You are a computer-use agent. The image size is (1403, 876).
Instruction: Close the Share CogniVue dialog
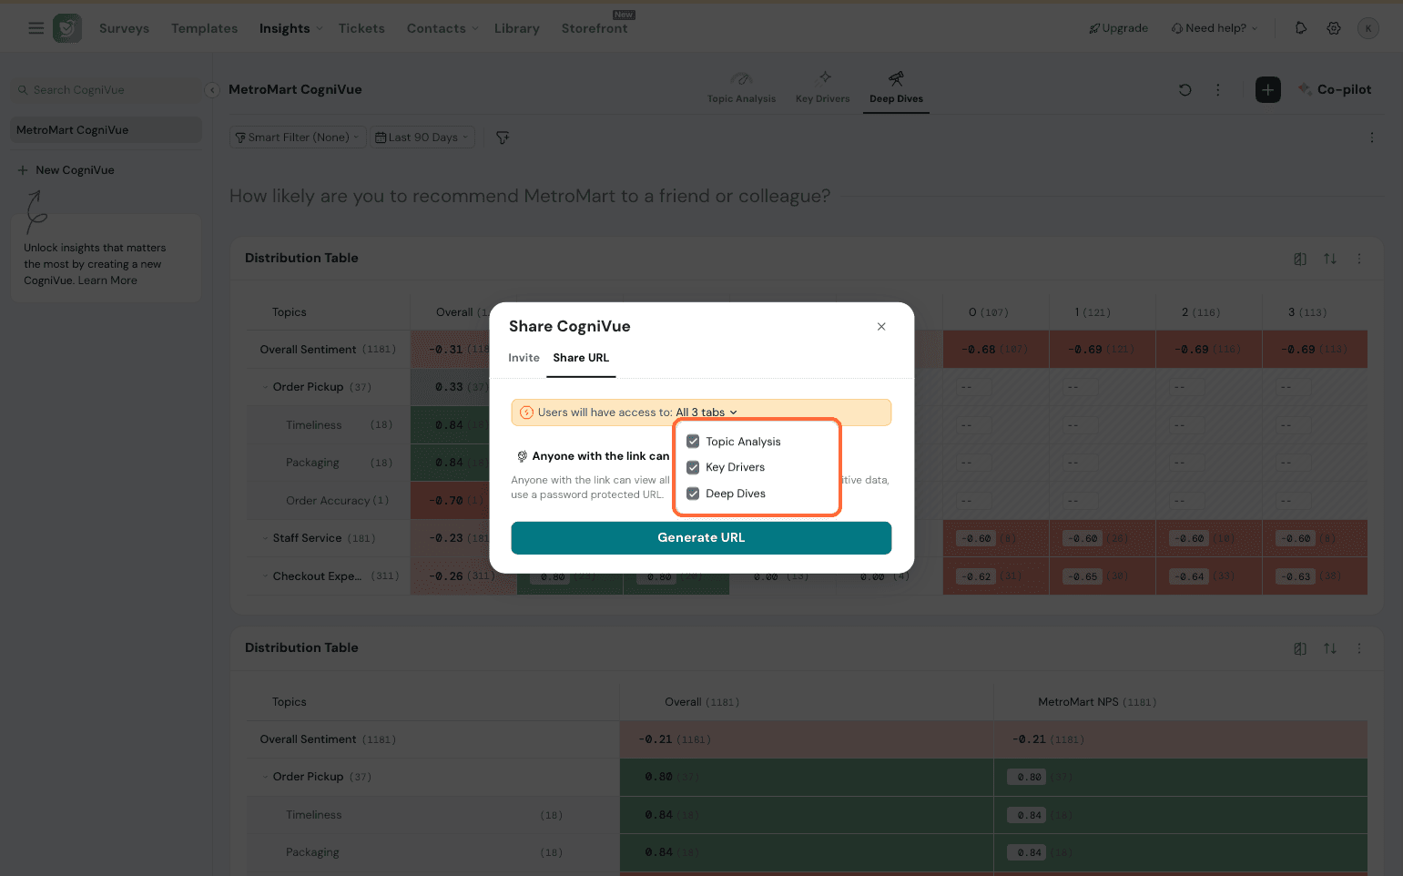click(881, 327)
